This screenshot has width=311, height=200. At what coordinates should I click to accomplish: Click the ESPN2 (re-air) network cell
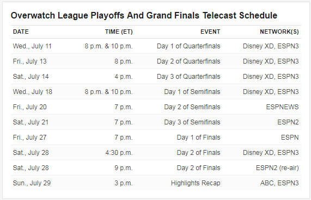point(277,168)
